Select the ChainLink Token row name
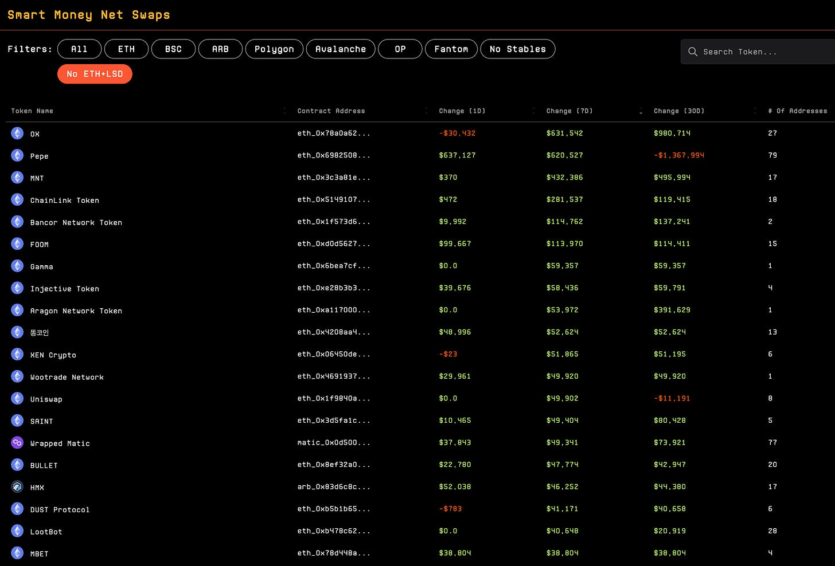 [65, 201]
